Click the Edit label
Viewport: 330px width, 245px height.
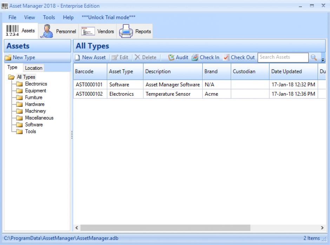point(124,57)
